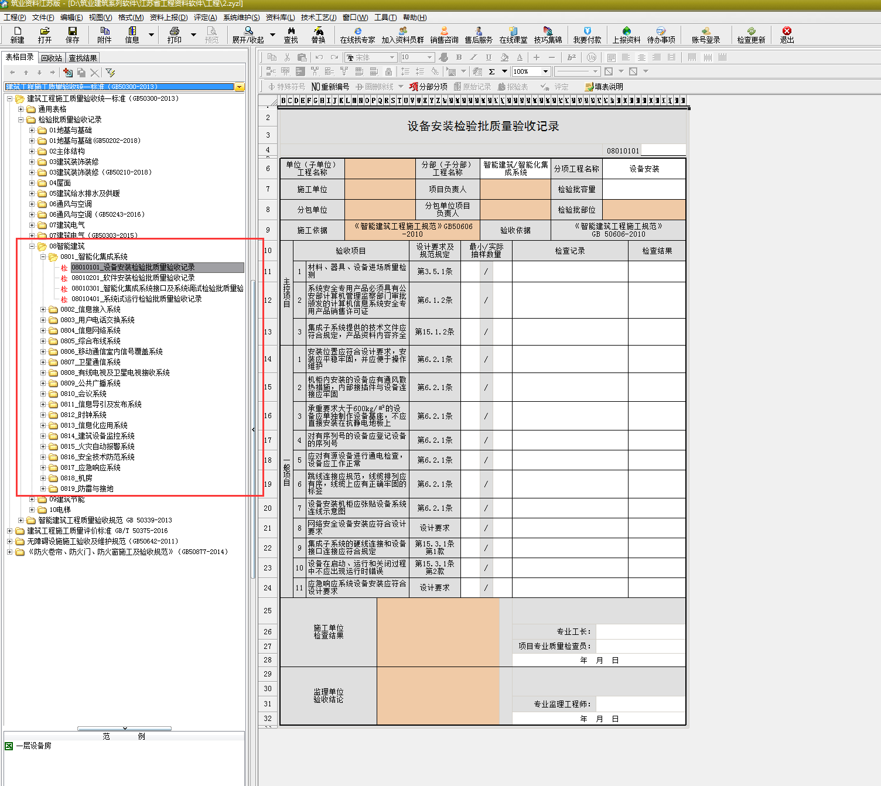Viewport: 881px width, 786px height.
Task: Toggle underline formatting U
Action: tap(489, 57)
